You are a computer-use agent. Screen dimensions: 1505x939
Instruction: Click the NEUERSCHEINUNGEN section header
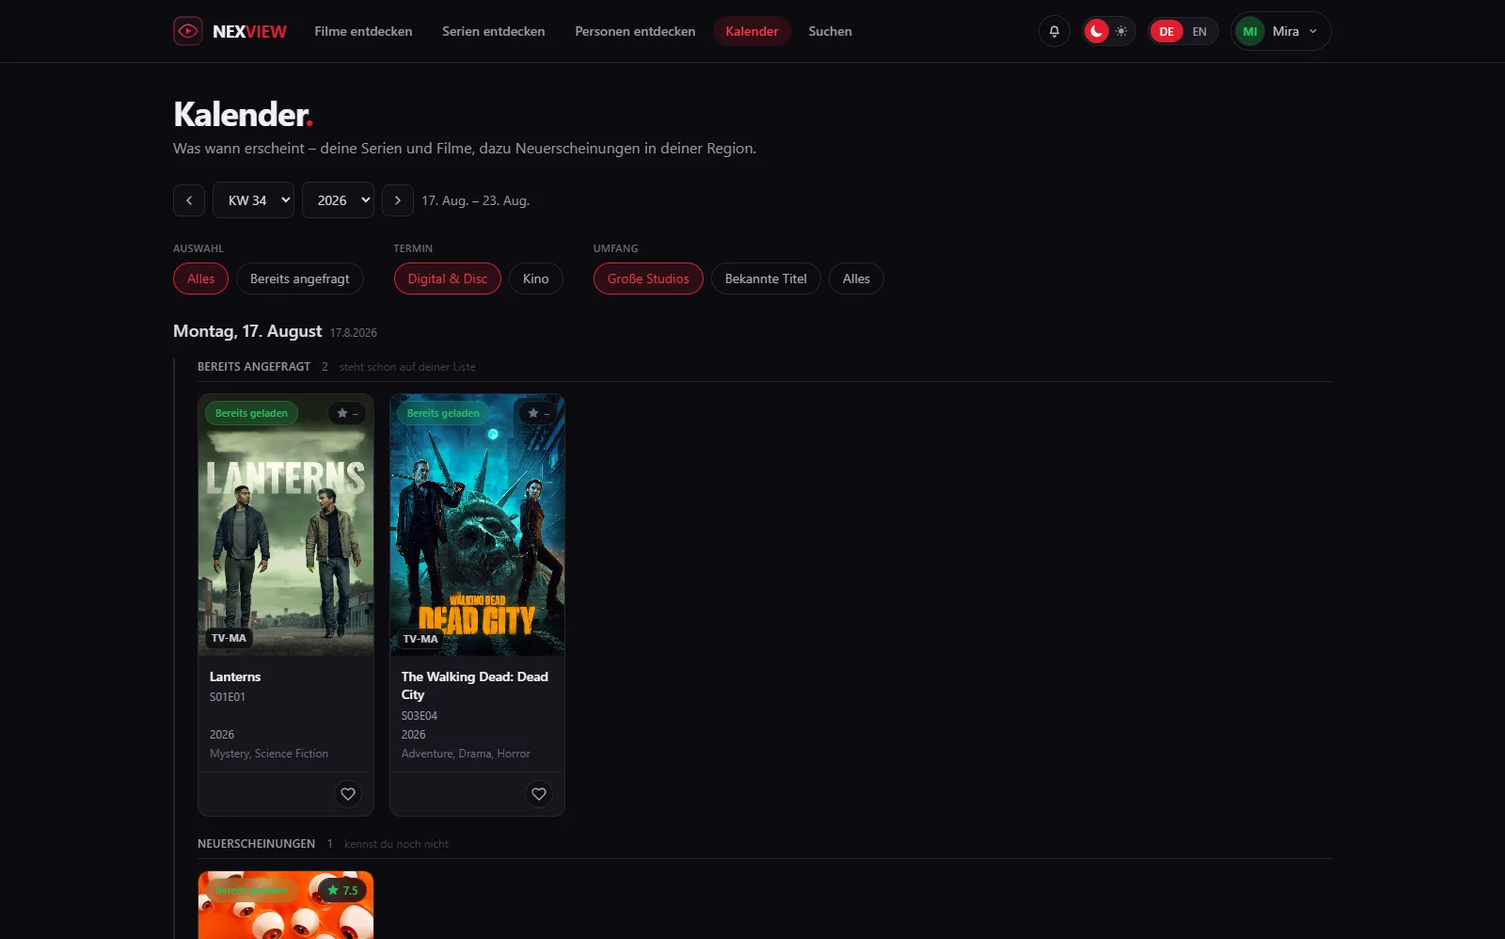click(x=256, y=844)
